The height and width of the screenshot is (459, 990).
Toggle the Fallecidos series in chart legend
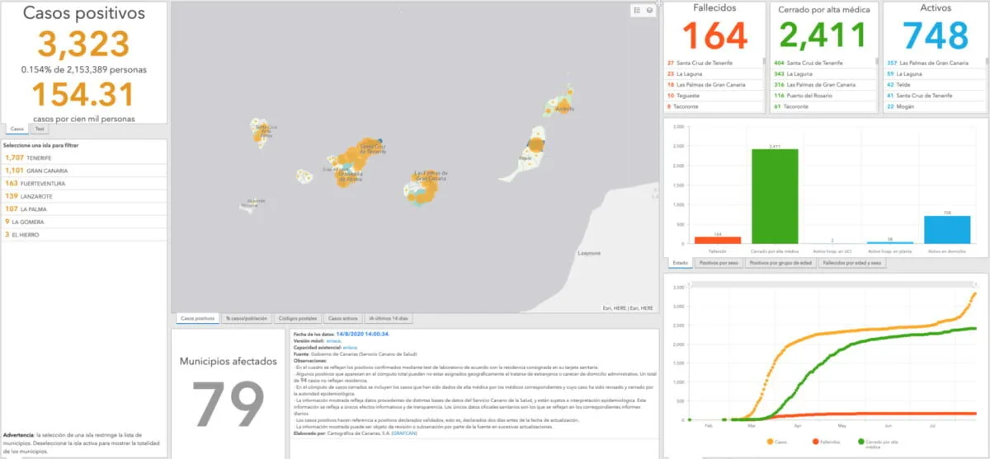pos(827,442)
